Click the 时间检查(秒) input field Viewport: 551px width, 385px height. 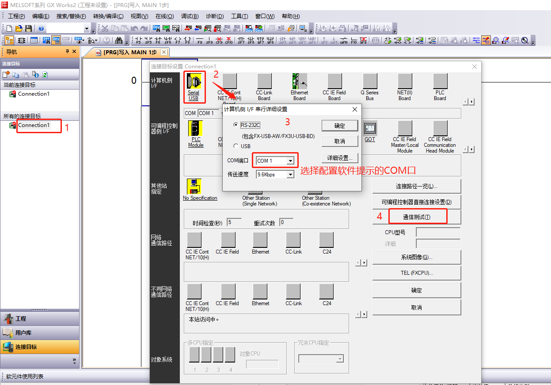234,222
